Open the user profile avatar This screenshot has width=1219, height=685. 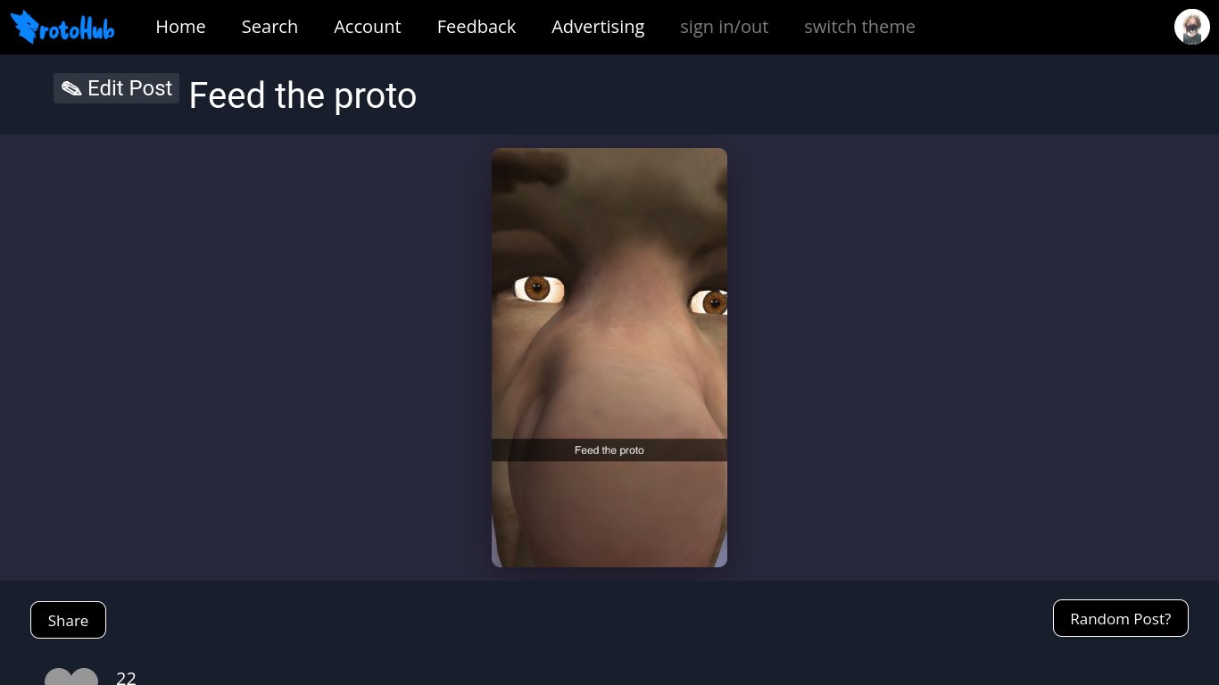pyautogui.click(x=1191, y=27)
